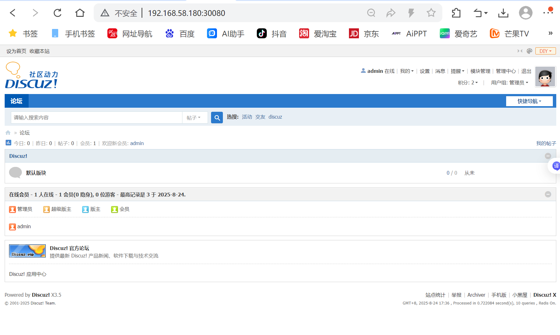Collapse the Discuz! category section
Image resolution: width=560 pixels, height=335 pixels.
coord(548,156)
